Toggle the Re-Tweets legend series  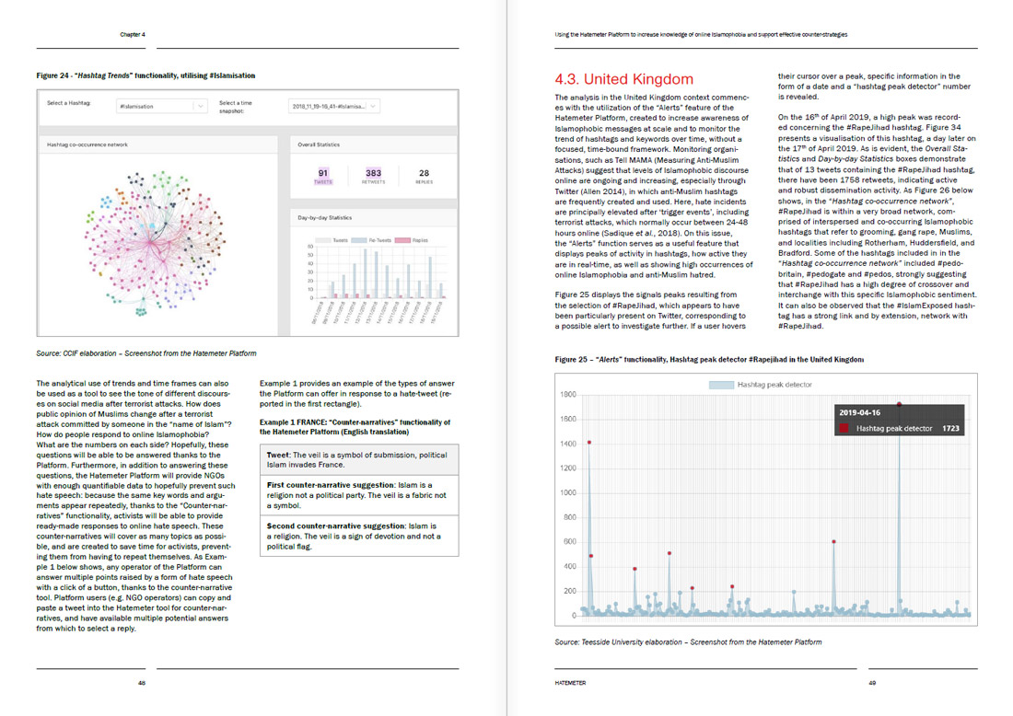tap(371, 238)
